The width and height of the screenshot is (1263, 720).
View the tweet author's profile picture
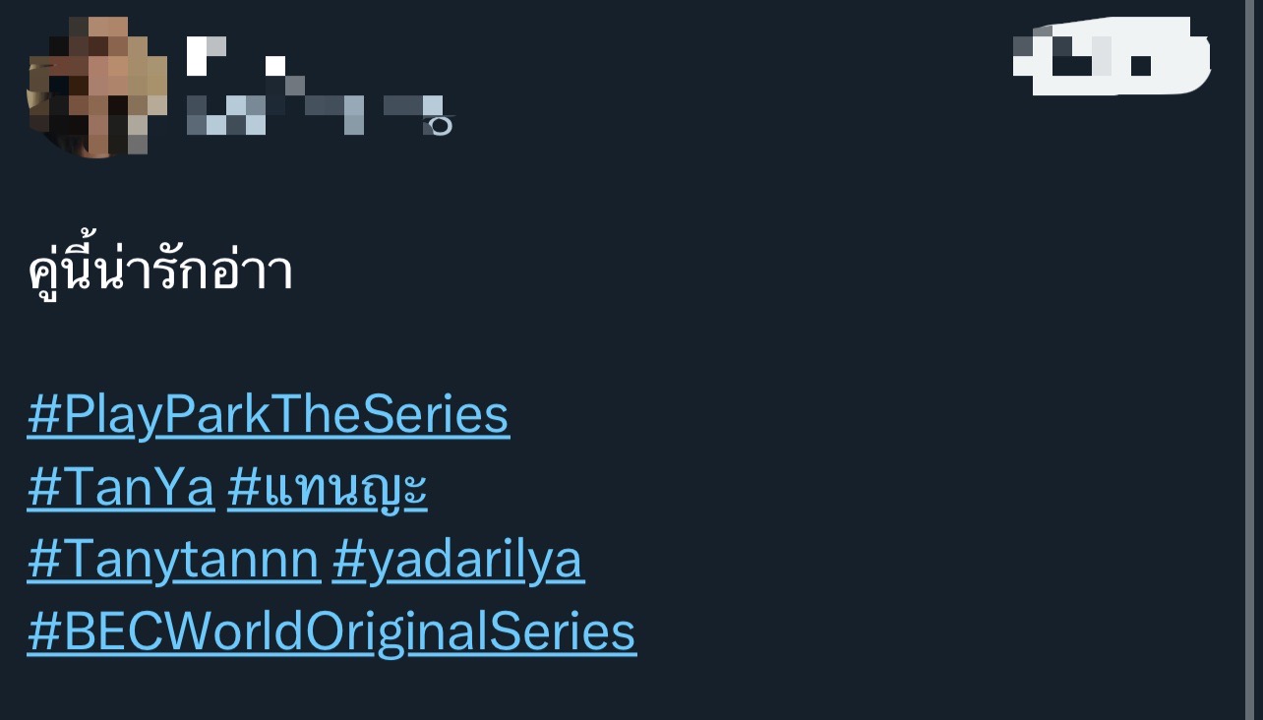pos(95,88)
